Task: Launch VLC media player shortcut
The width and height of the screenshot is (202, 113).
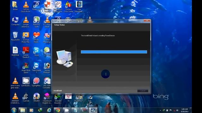Action: (47, 22)
